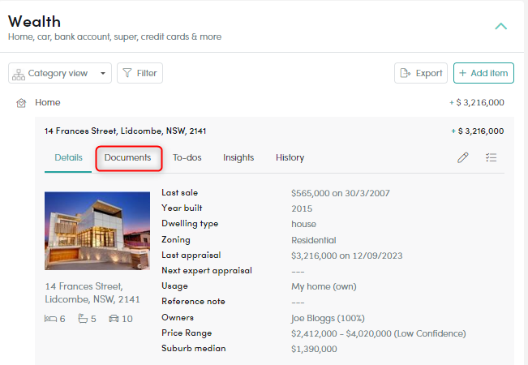Screen dimensions: 528x365
Task: Open the Category view dropdown
Action: click(x=60, y=73)
